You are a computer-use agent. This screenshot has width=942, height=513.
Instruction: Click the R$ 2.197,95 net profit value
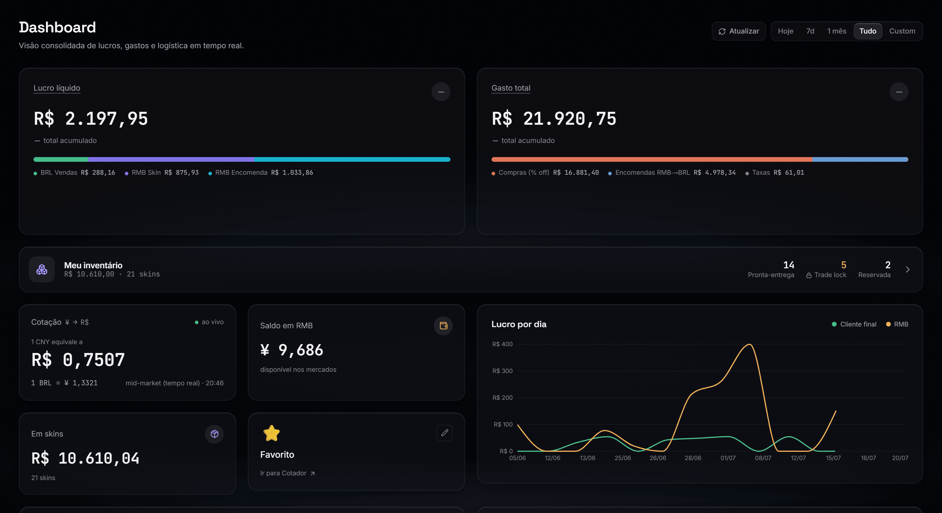click(x=91, y=119)
